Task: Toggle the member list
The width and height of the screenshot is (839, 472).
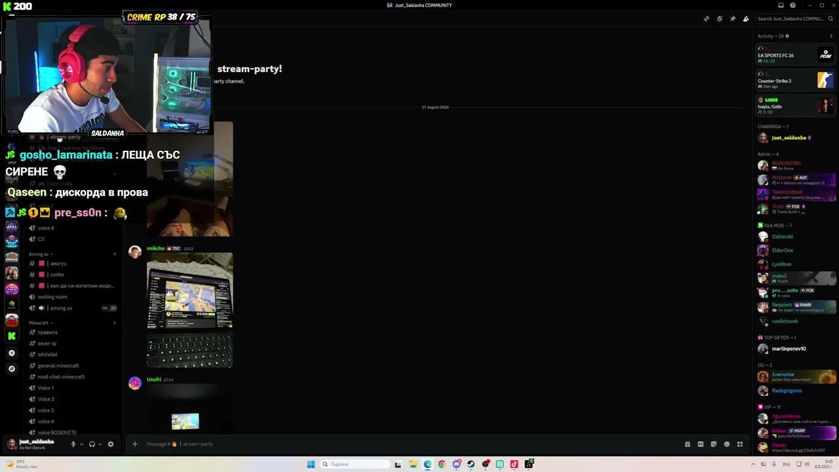Action: pyautogui.click(x=745, y=18)
